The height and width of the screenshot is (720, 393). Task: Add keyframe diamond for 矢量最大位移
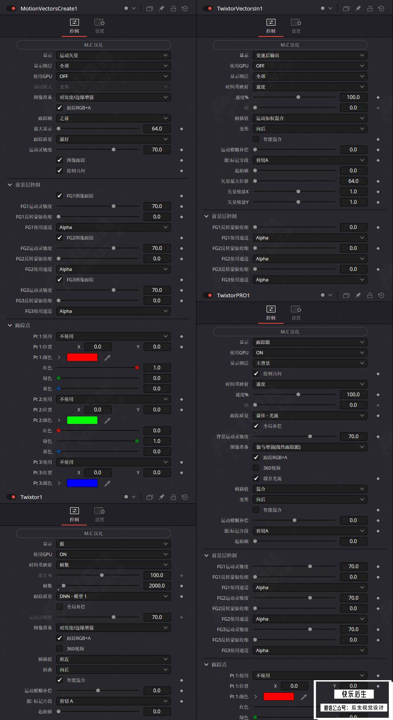[x=378, y=181]
